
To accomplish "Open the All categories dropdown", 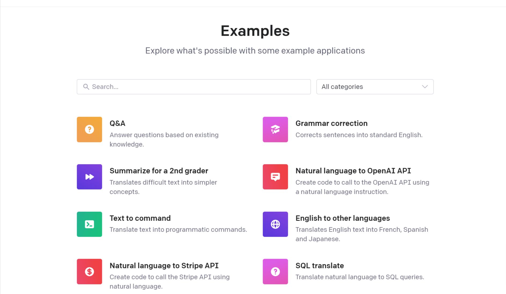I will click(x=375, y=87).
